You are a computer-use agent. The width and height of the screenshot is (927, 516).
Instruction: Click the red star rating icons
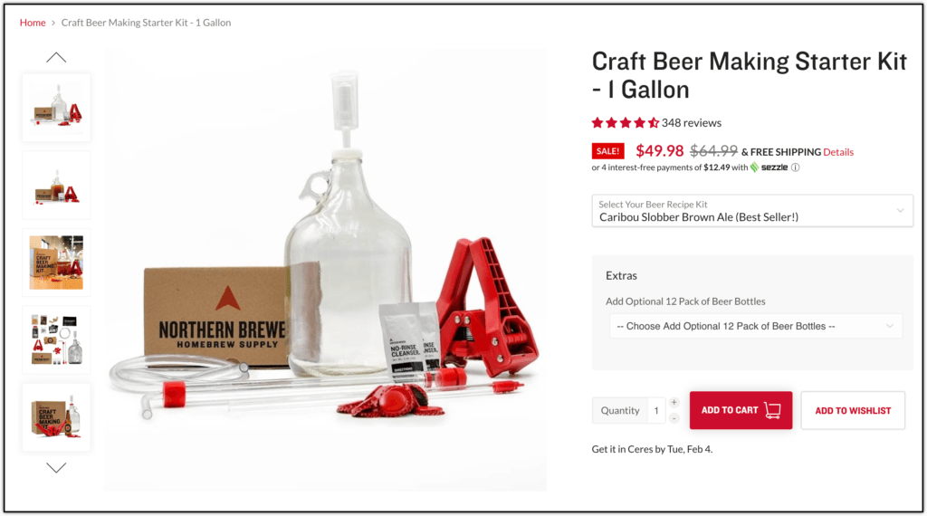click(x=626, y=123)
